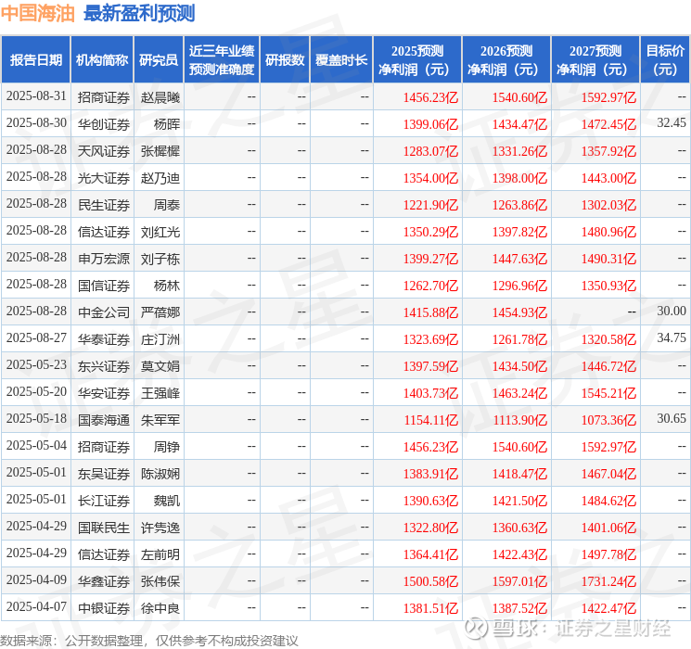This screenshot has height=649, width=691.
Task: Click the 研究员 column header
Action: click(159, 60)
